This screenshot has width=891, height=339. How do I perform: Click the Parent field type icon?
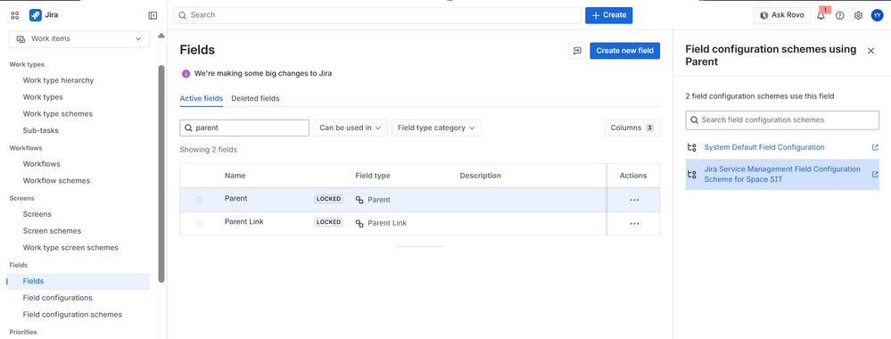[x=359, y=200]
